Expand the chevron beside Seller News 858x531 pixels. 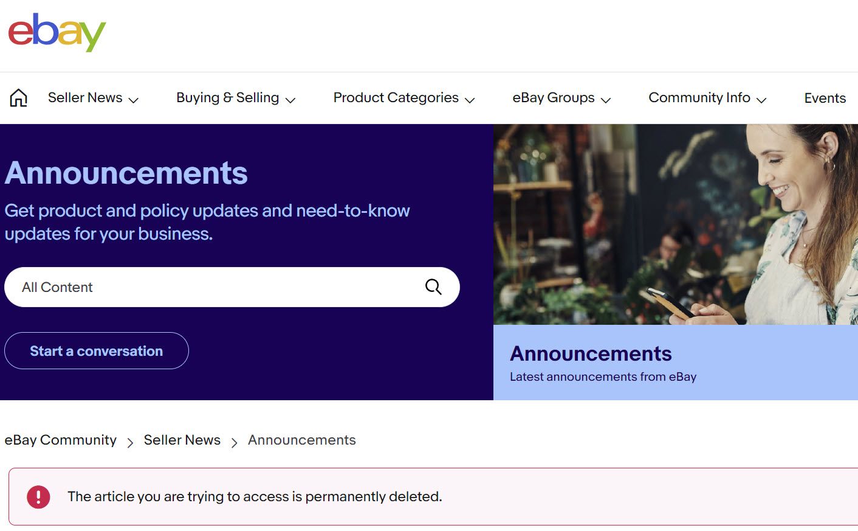coord(134,100)
